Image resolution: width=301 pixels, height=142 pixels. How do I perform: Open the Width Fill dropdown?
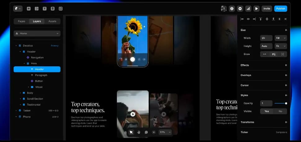pyautogui.click(x=281, y=38)
